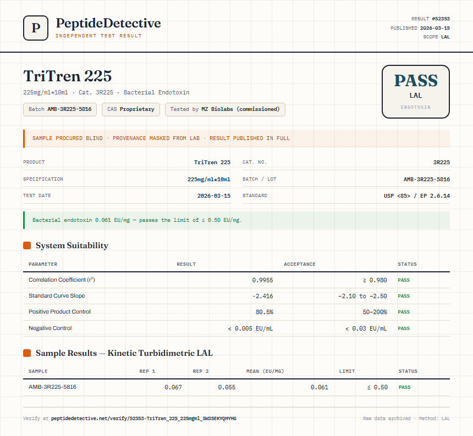This screenshot has width=473, height=436.
Task: Click the Independent Test Result subtitle
Action: tap(98, 36)
